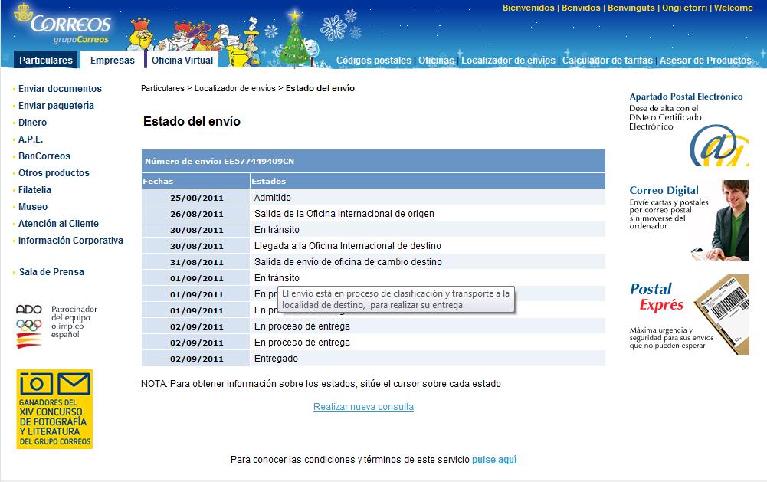Open Enviar documentos in sidebar

click(x=61, y=89)
